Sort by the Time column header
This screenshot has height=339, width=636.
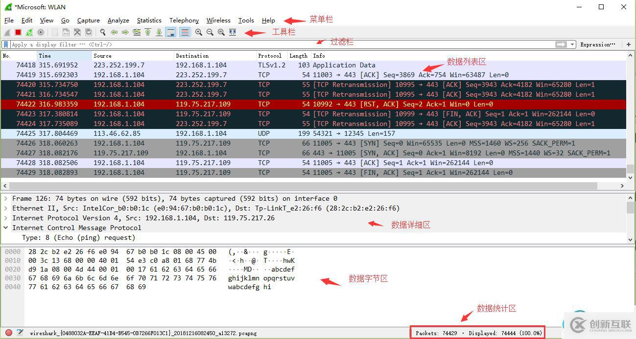click(65, 56)
